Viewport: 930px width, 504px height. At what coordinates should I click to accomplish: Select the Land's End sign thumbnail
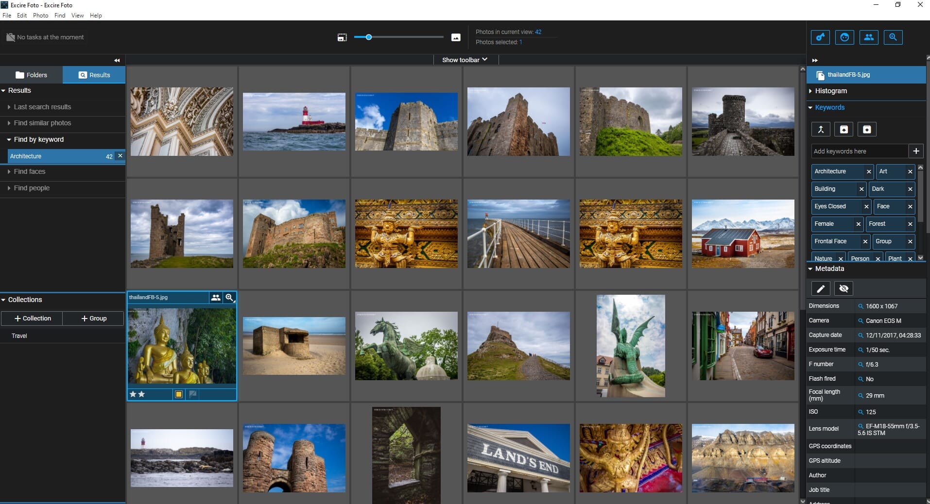pos(518,458)
